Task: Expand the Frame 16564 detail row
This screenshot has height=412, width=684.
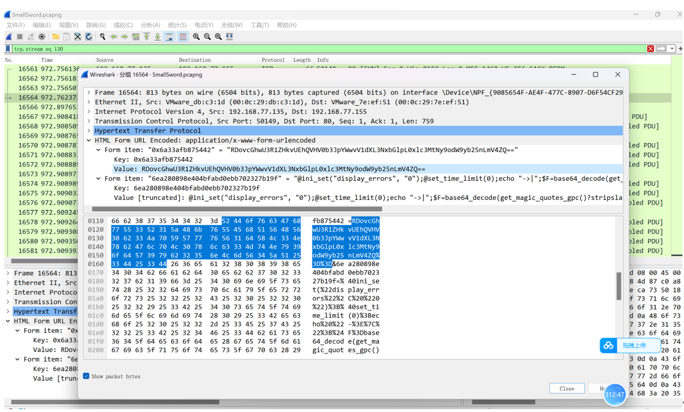Action: point(89,93)
